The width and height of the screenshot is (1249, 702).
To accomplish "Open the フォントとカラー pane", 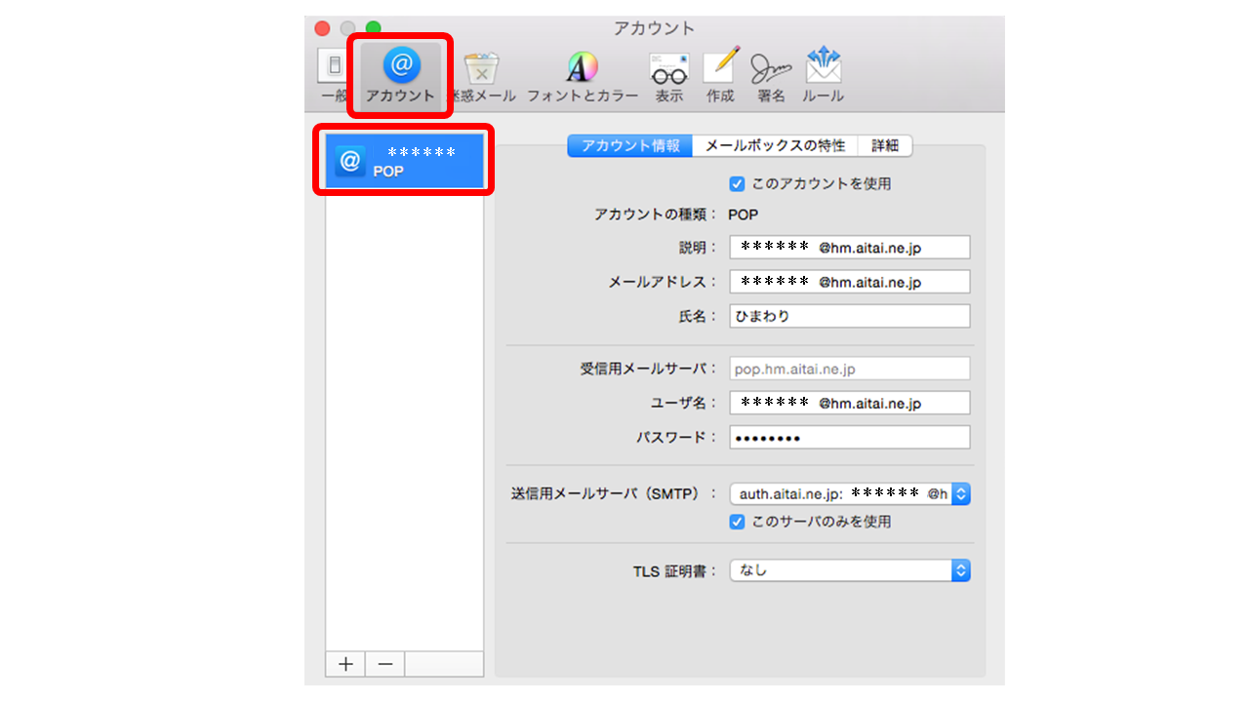I will [582, 78].
